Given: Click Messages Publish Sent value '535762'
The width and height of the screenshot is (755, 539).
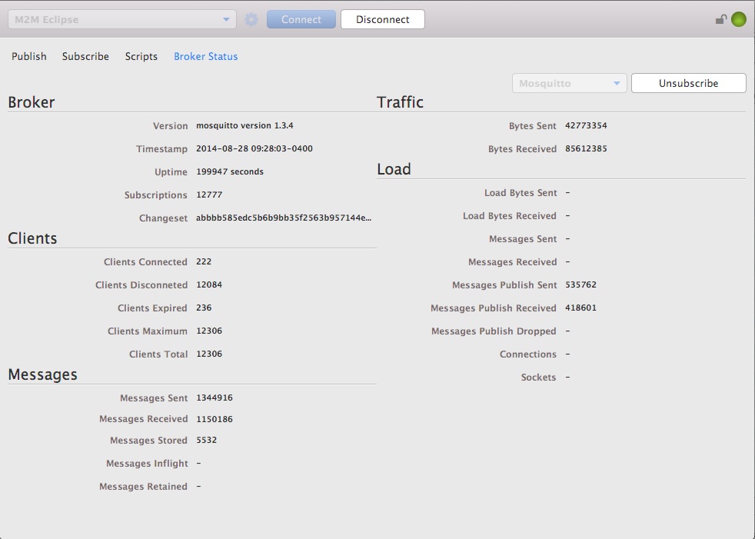Looking at the screenshot, I should click(x=580, y=284).
